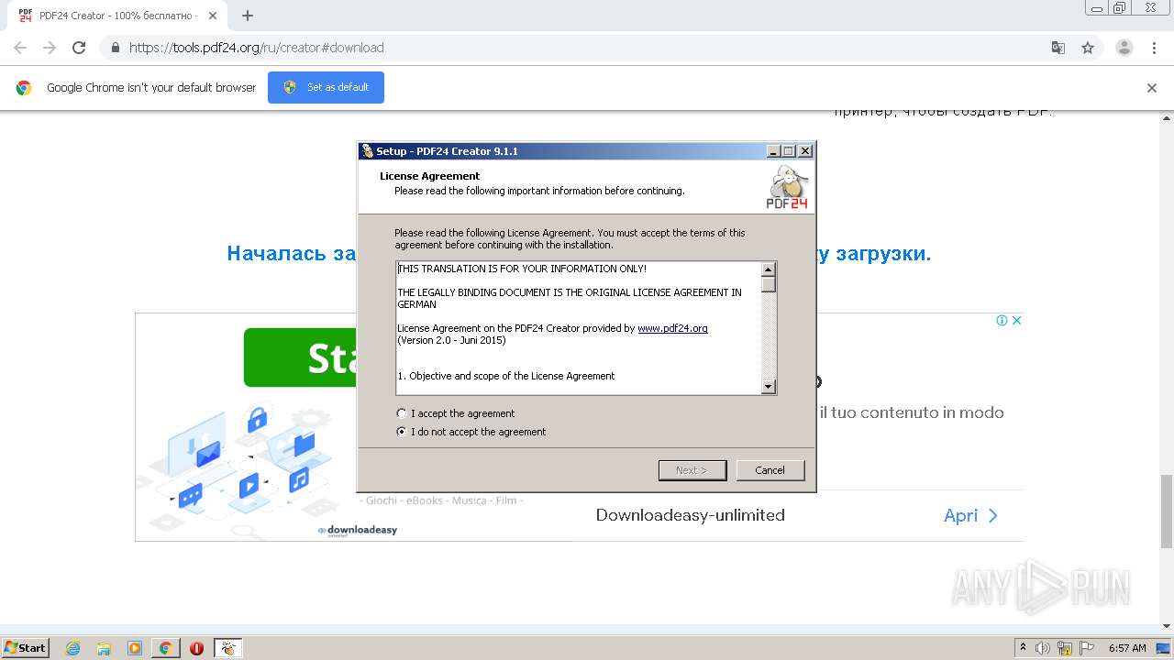Click the disabled Next button
The height and width of the screenshot is (660, 1174).
[x=692, y=470]
